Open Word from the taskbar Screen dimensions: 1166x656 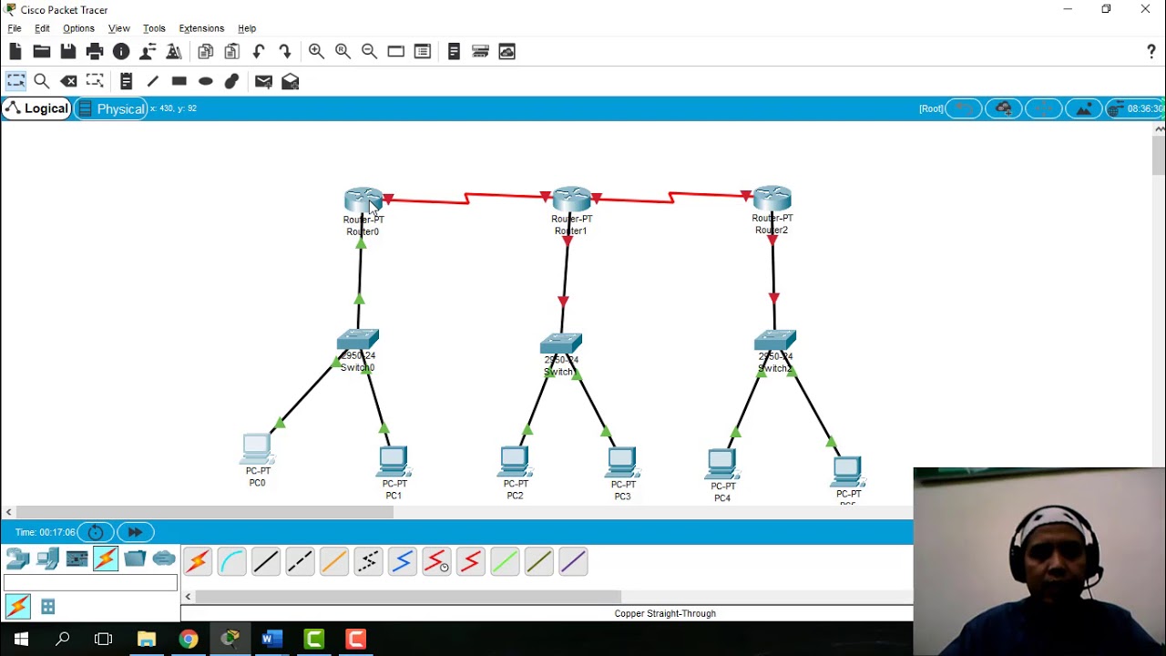click(271, 639)
